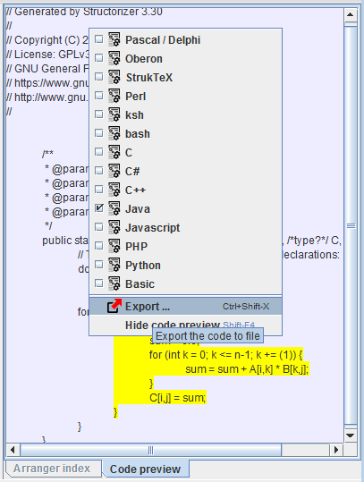The height and width of the screenshot is (482, 364).
Task: Tick the ksh checkbox
Action: tap(99, 114)
